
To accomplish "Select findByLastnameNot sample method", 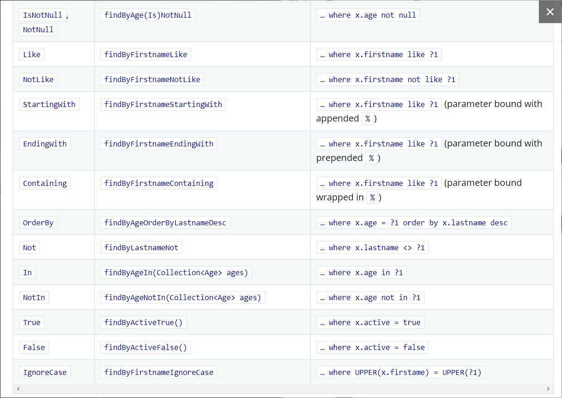I will 141,248.
